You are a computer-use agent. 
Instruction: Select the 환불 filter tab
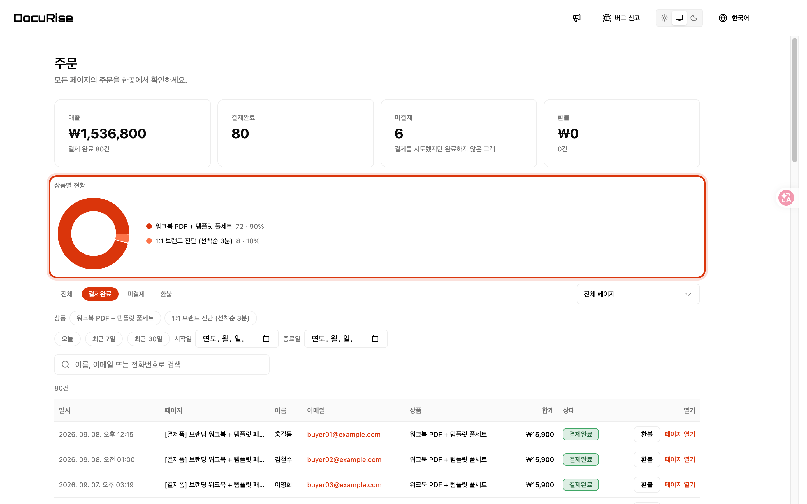(x=166, y=294)
